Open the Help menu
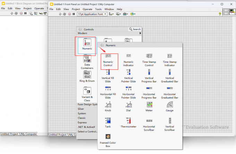Viewport: 236px width, 154px height. click(x=119, y=9)
